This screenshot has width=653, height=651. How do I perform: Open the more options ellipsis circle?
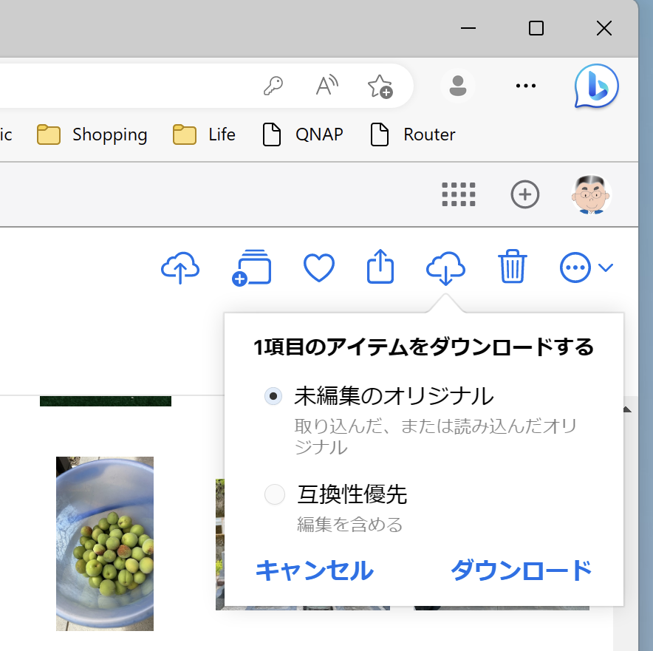tap(575, 267)
